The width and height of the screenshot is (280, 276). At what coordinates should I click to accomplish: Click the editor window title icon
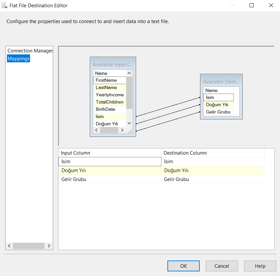[x=4, y=6]
